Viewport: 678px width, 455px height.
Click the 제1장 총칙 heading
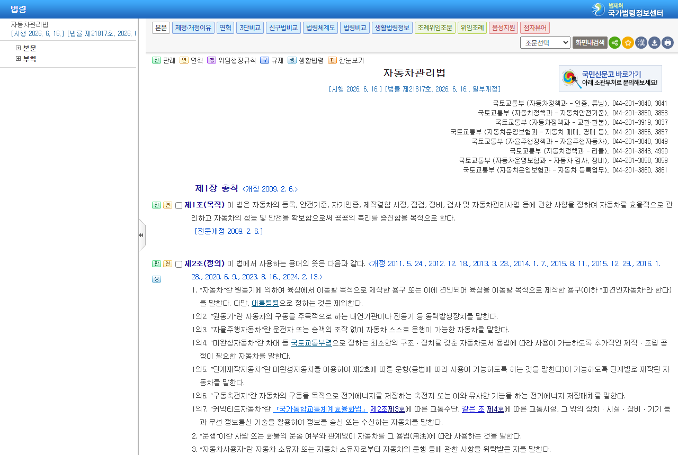[217, 188]
